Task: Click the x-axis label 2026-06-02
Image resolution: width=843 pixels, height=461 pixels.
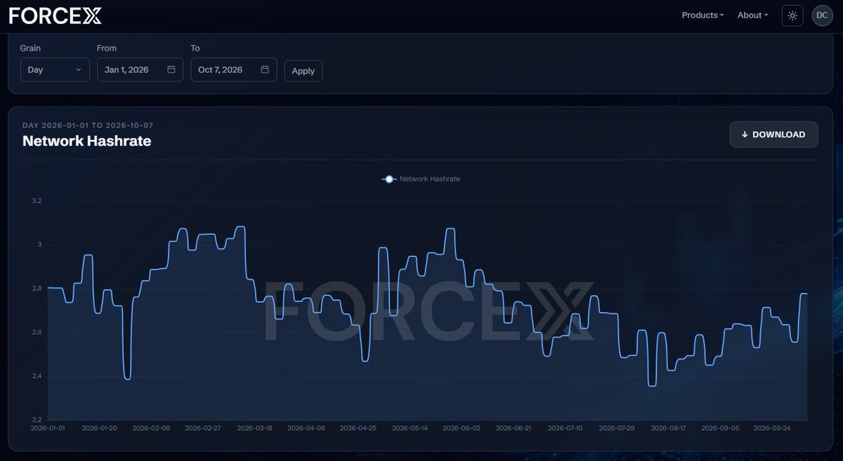Action: 463,427
